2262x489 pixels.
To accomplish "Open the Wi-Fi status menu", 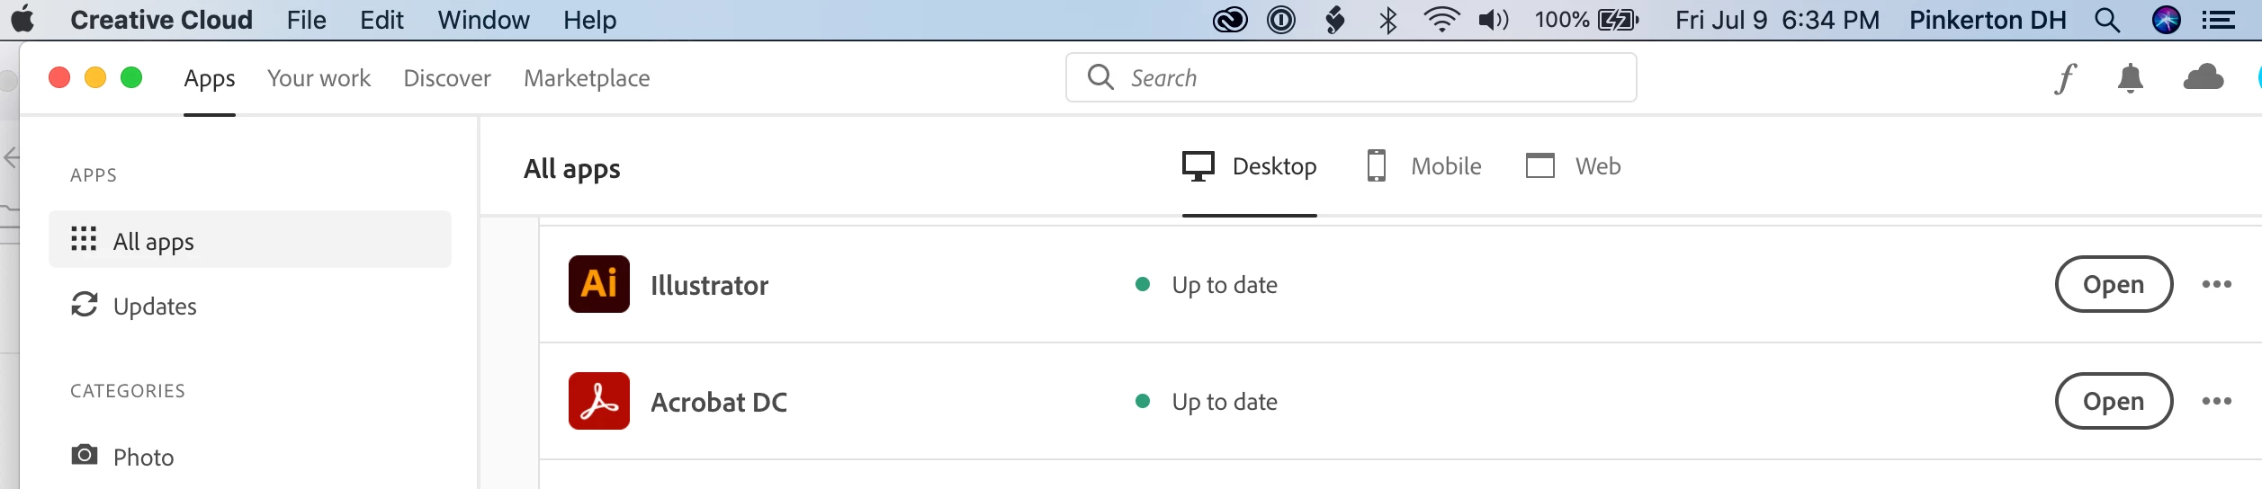I will 1441,20.
